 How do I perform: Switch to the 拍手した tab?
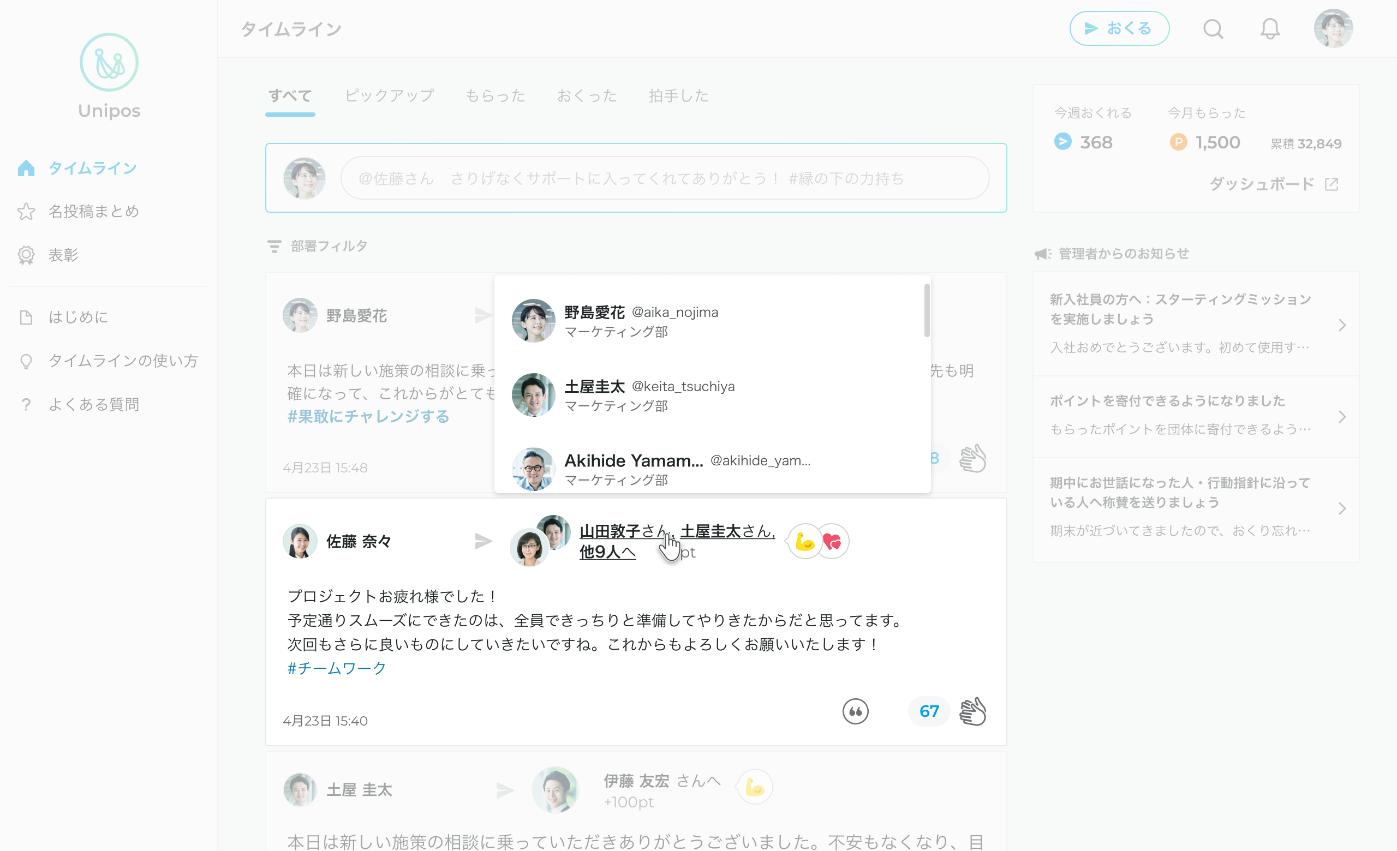pos(678,96)
